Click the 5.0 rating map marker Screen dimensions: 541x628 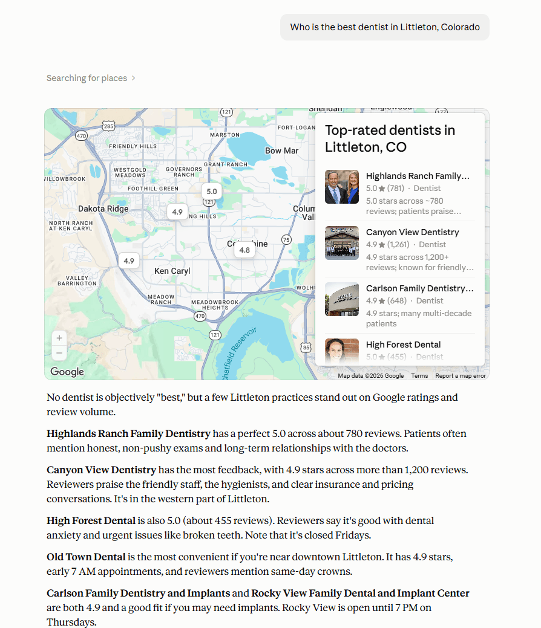(x=212, y=192)
